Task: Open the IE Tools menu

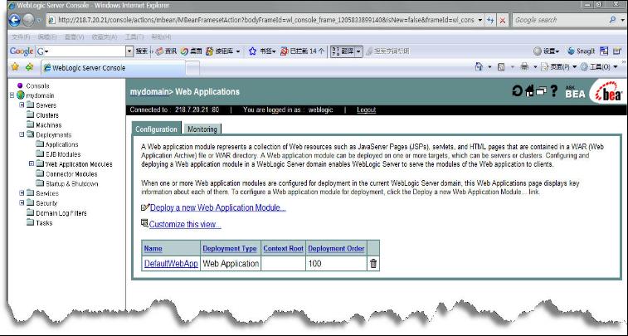Action: pyautogui.click(x=599, y=67)
